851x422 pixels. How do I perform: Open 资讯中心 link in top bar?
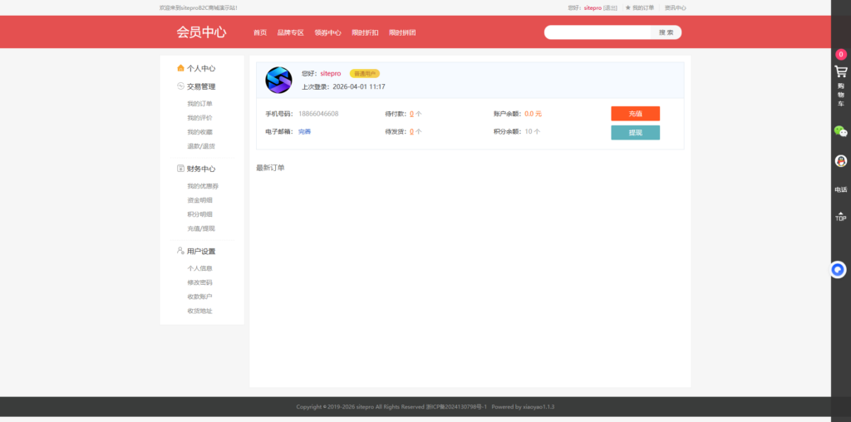tap(675, 8)
